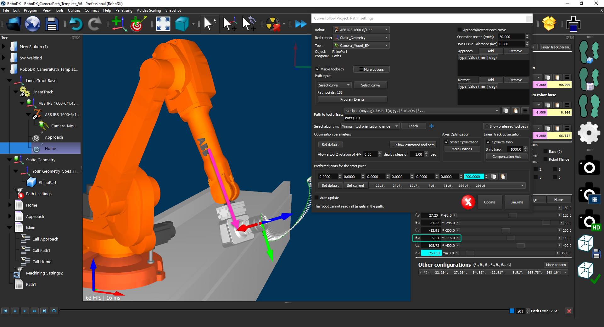Click the simulation timeline slider handle
Screen dimensions: 604x327
click(512, 311)
